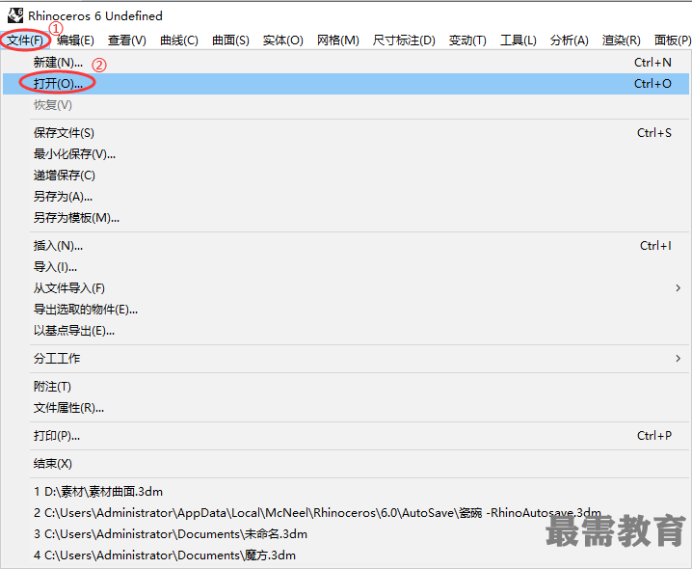The height and width of the screenshot is (569, 692).
Task: Open the 曲面(S) menu
Action: click(230, 41)
